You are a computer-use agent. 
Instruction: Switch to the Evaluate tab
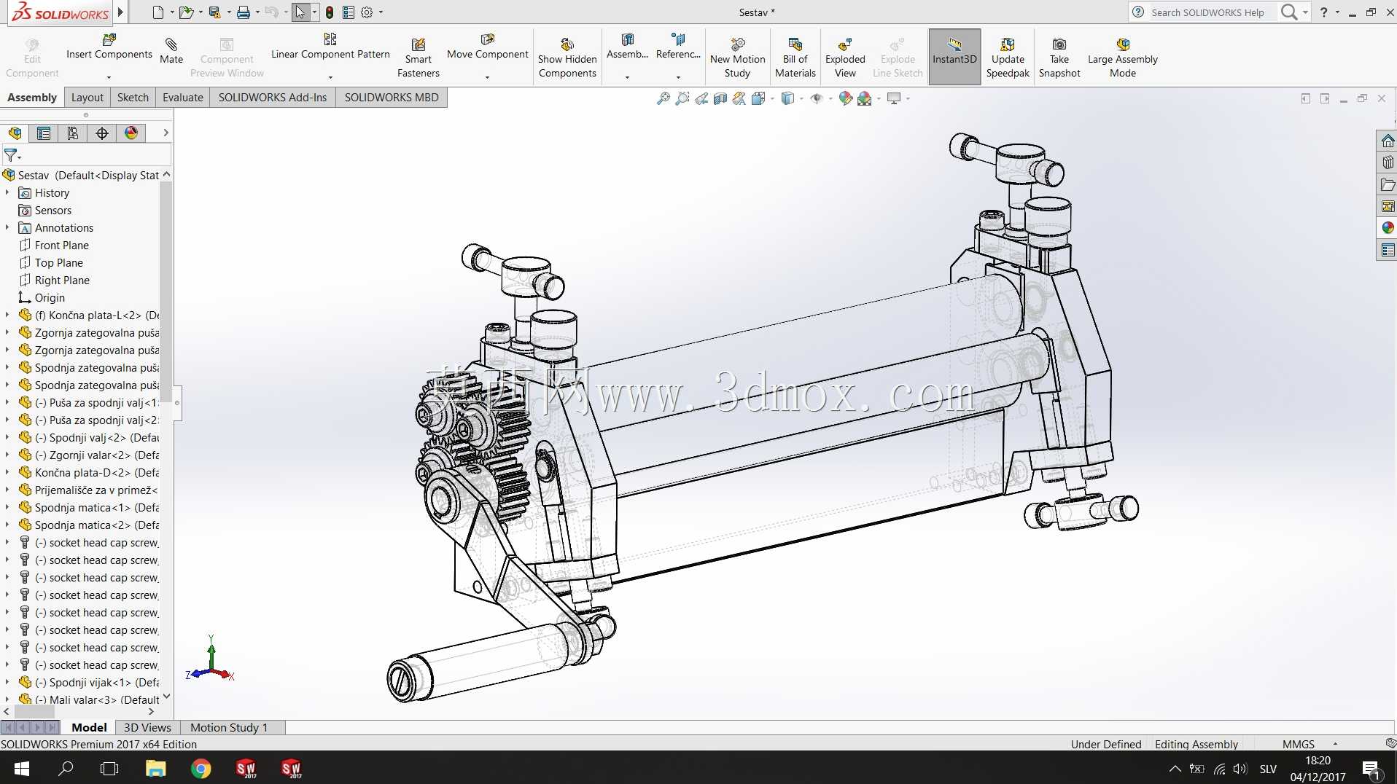point(183,98)
